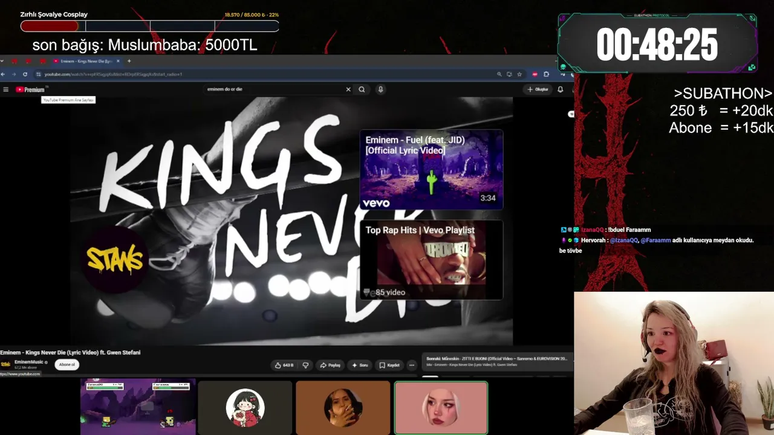Reload the YouTube page
774x435 pixels.
point(25,74)
